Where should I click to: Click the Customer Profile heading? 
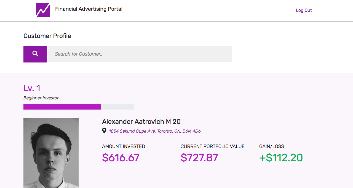pyautogui.click(x=47, y=36)
